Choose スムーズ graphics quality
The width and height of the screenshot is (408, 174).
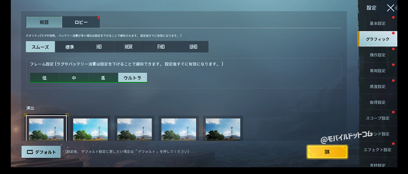40,47
